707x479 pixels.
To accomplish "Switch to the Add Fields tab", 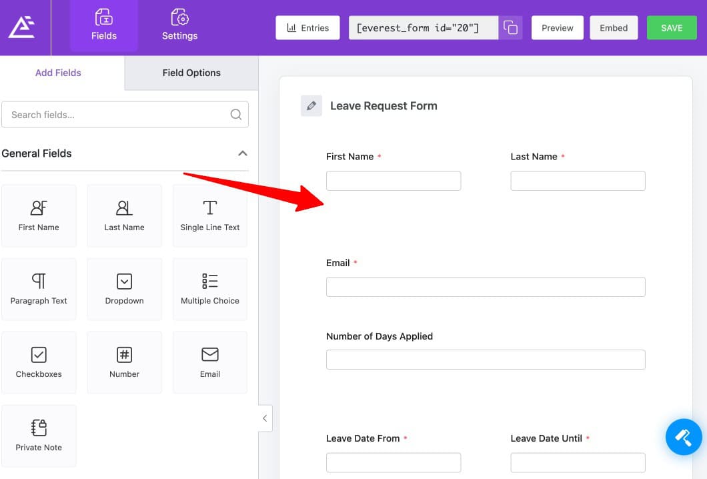I will pos(58,73).
